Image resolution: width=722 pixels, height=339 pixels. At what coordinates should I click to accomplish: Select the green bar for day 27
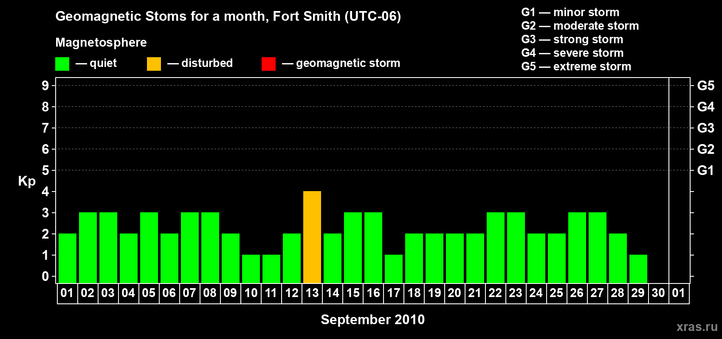[598, 247]
